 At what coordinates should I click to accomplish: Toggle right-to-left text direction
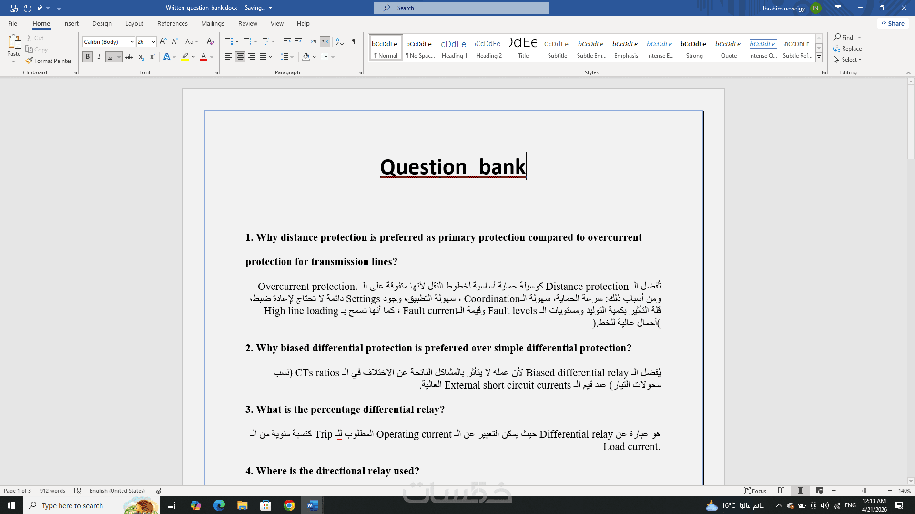coord(325,41)
